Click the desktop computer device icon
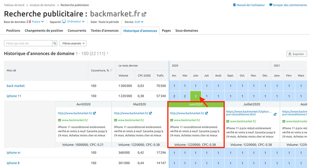The width and height of the screenshot is (310, 168). tap(64, 22)
